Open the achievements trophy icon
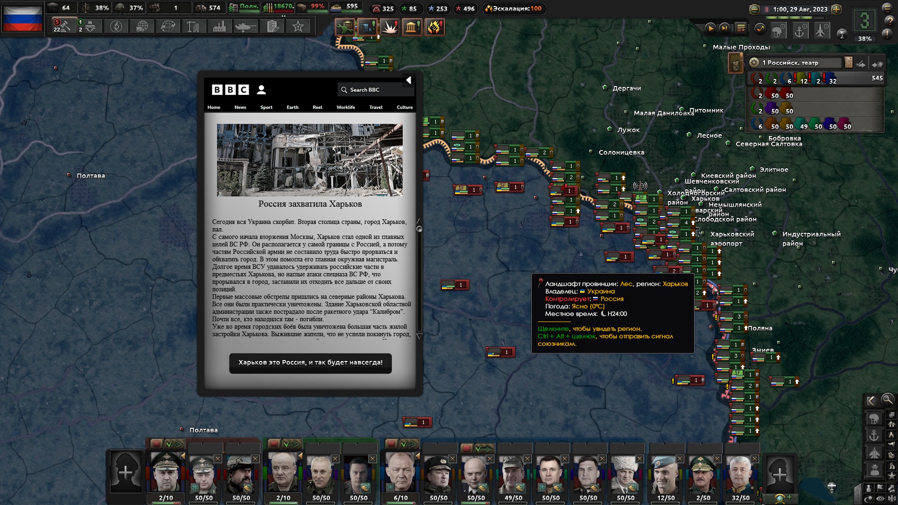Viewport: 898px width, 505px height. (842, 33)
